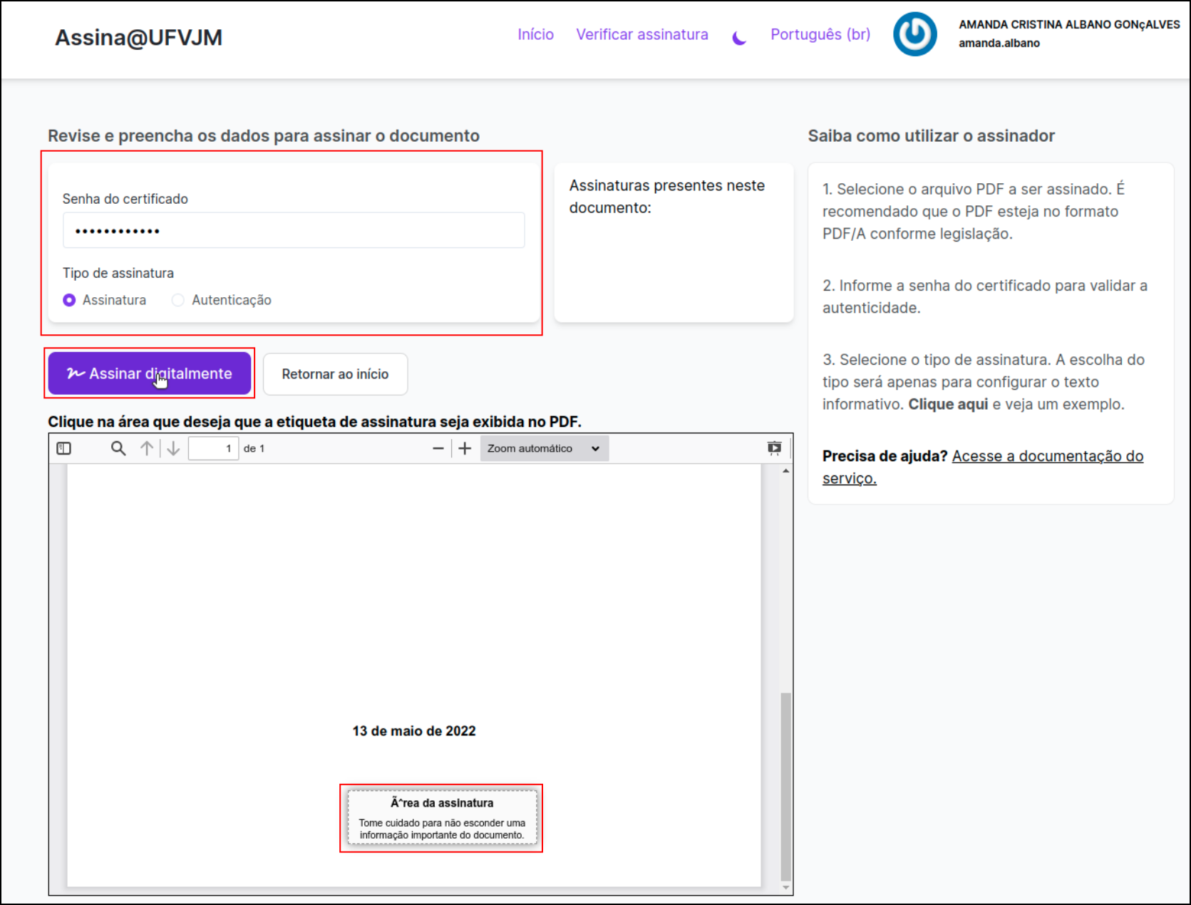Image resolution: width=1191 pixels, height=905 pixels.
Task: Go to Início in the navigation bar
Action: point(535,33)
